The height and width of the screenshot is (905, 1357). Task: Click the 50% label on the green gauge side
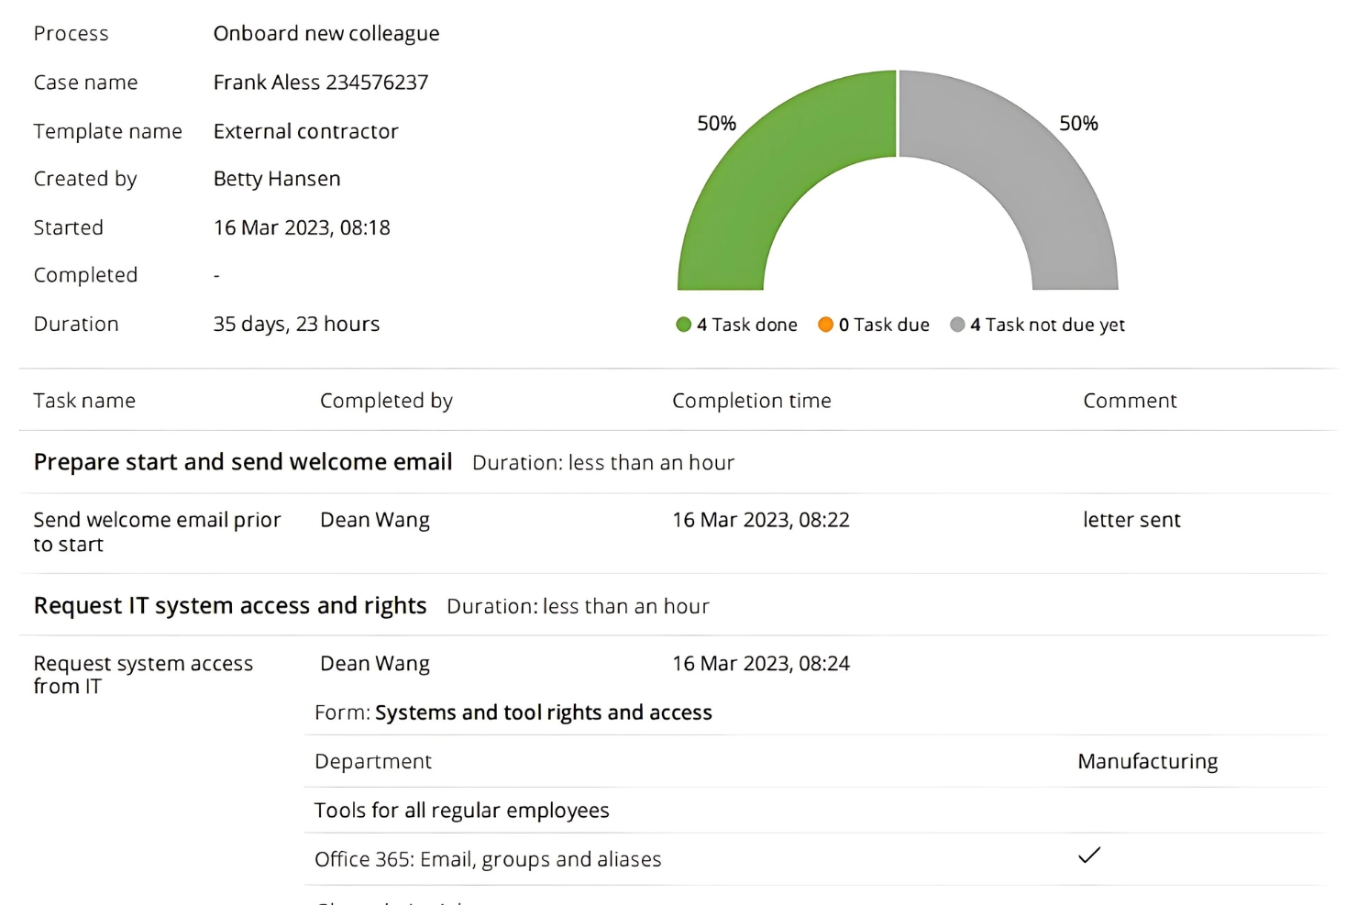coord(716,123)
